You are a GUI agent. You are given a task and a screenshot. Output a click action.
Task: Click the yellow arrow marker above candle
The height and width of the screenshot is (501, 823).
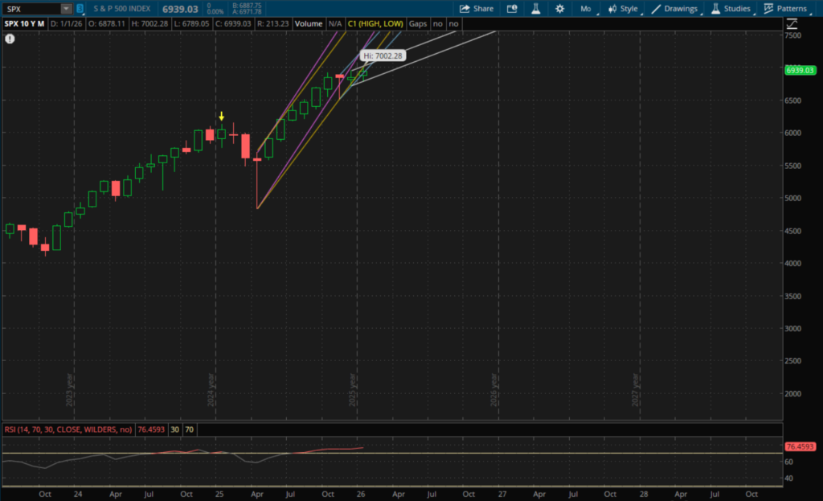[221, 117]
